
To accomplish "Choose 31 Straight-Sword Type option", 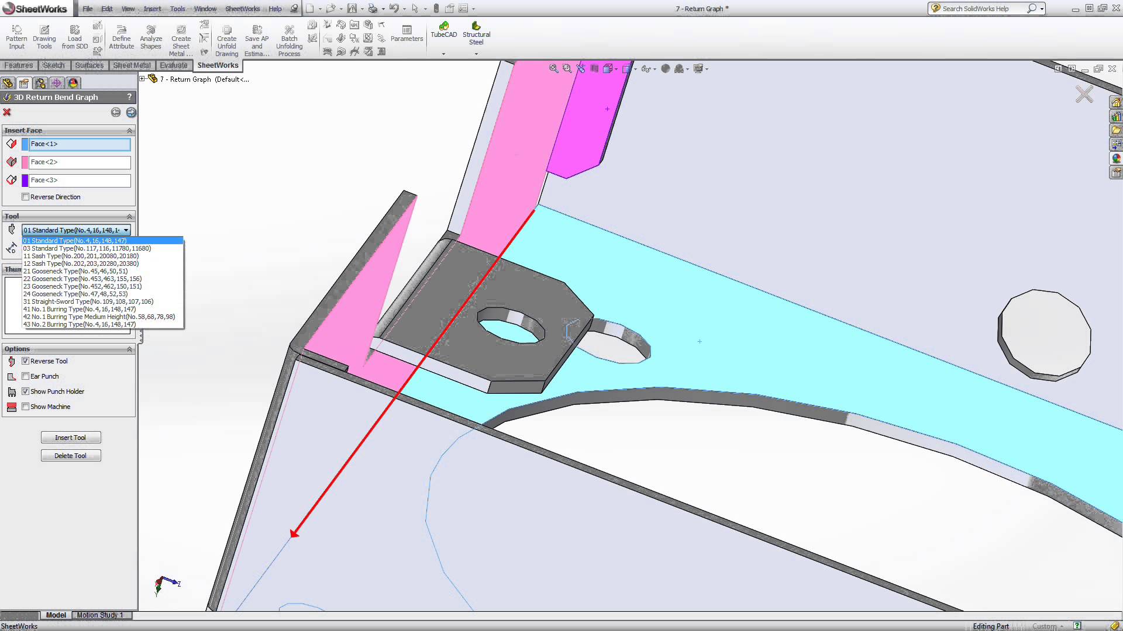I will (x=88, y=301).
